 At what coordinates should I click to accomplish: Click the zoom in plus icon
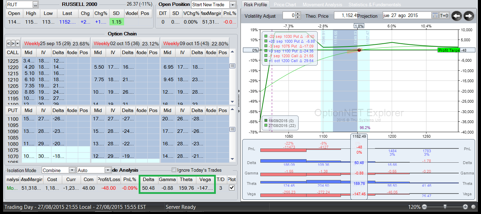pyautogui.click(x=465, y=207)
